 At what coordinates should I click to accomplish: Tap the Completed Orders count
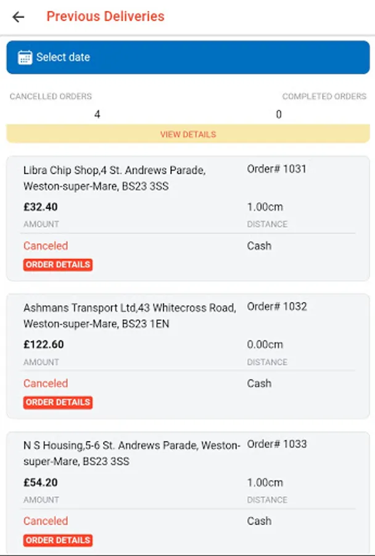click(279, 114)
